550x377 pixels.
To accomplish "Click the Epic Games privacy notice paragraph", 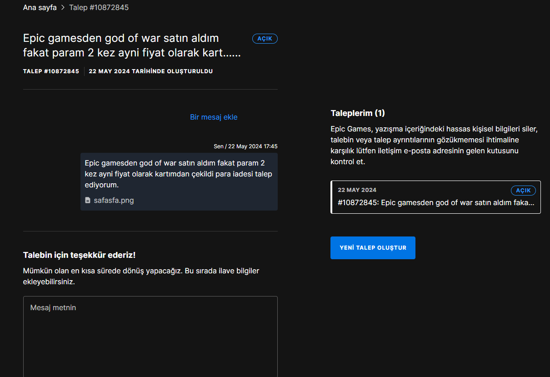I will point(434,145).
